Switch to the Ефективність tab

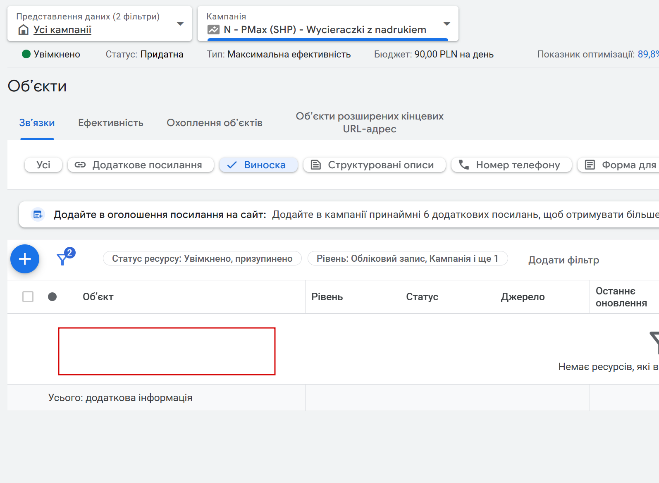(111, 123)
